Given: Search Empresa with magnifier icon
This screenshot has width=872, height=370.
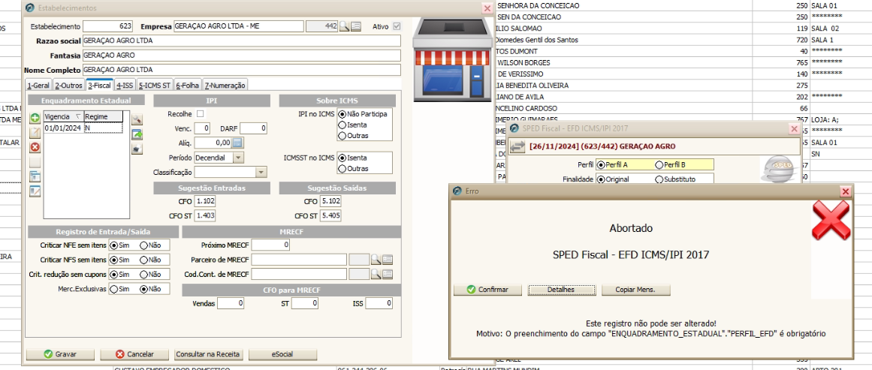Looking at the screenshot, I should coord(345,26).
